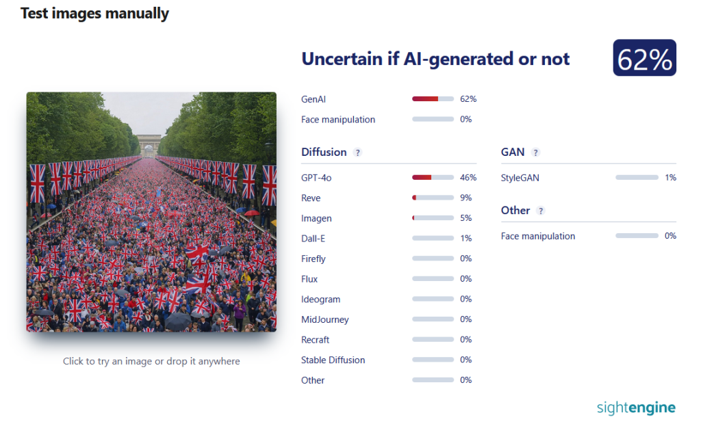Viewport: 701px width, 424px height.
Task: Click the GenAI 62% progress bar
Action: (x=433, y=99)
